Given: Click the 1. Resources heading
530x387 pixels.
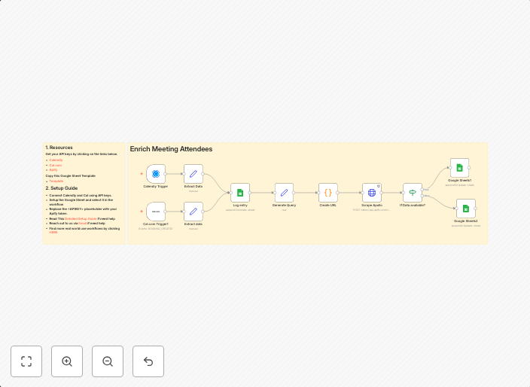Looking at the screenshot, I should [x=59, y=148].
